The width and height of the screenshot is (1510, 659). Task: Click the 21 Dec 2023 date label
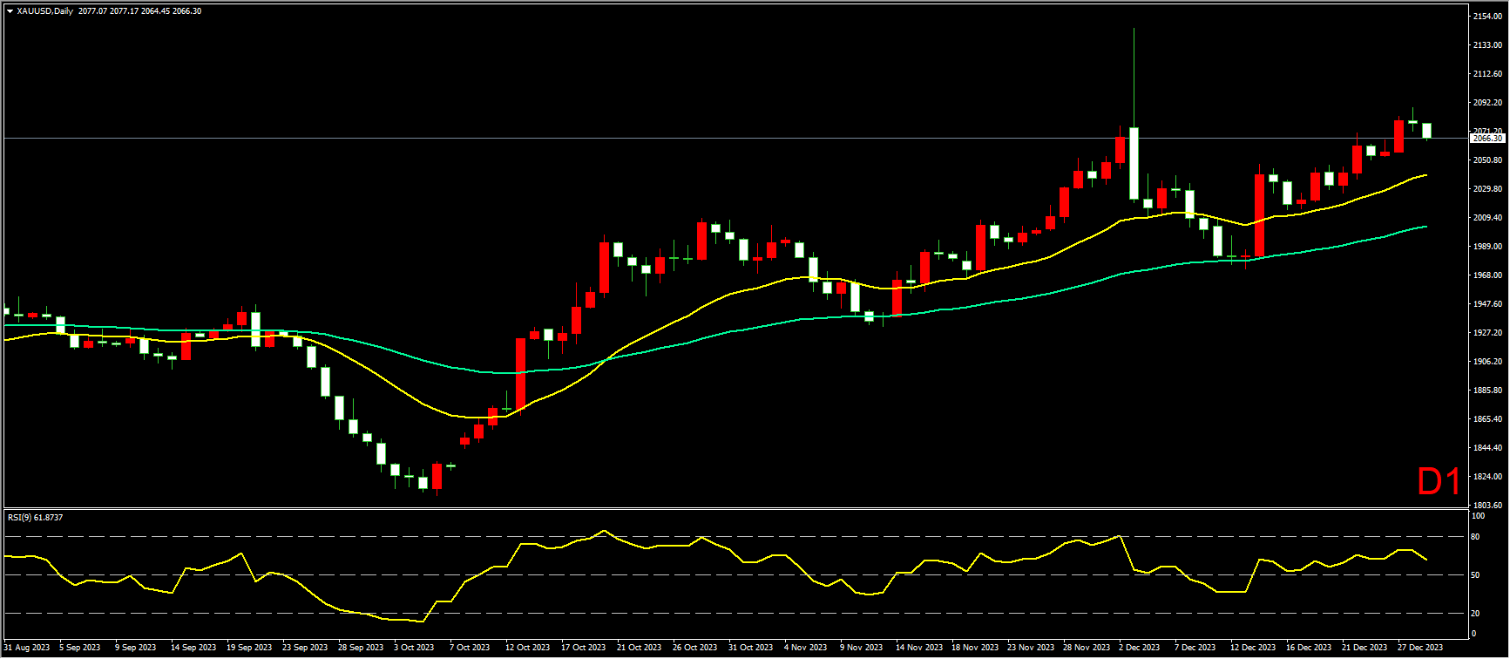click(1364, 648)
